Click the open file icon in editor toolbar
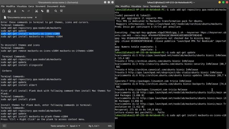229x129 pixels. pos(9,11)
